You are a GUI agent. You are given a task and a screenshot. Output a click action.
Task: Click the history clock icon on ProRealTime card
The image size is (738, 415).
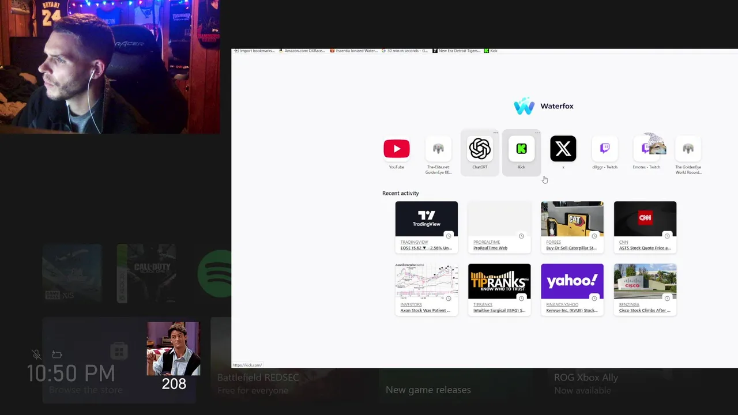pos(521,236)
